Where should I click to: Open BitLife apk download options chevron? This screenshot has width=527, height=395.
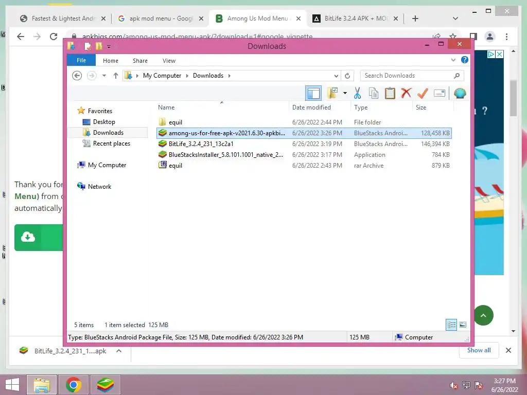coord(119,351)
